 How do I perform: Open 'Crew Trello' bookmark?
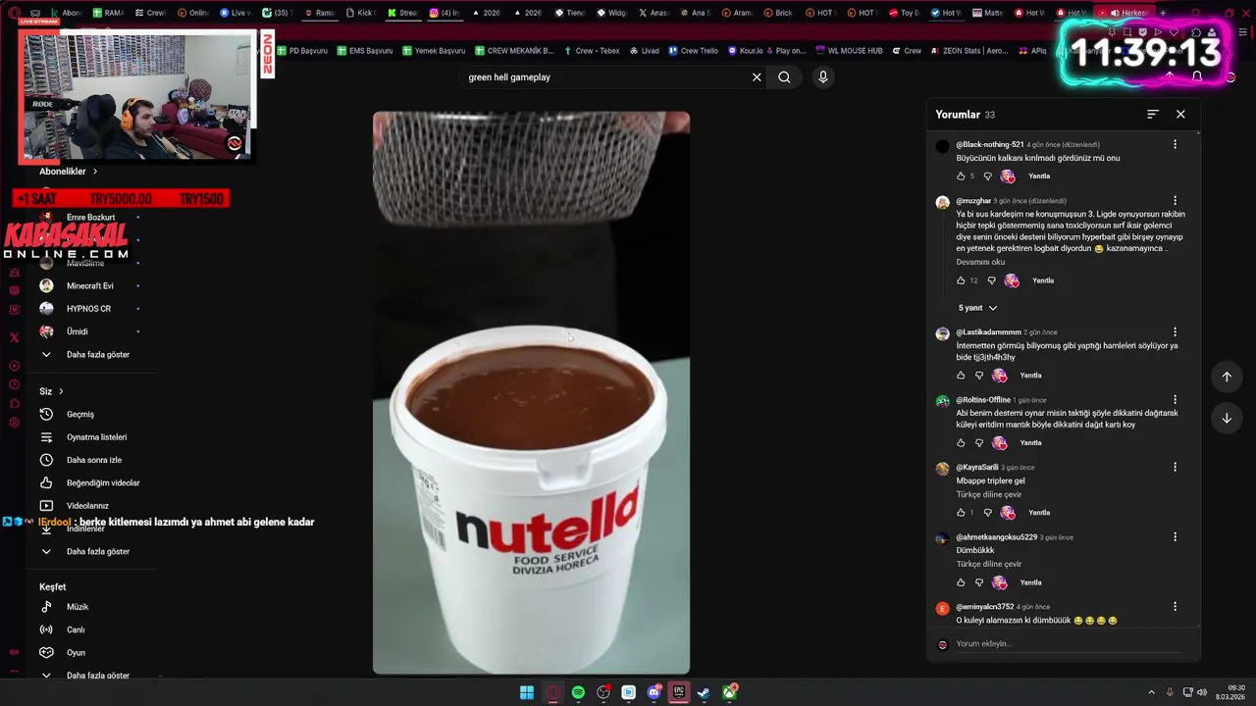(x=693, y=51)
